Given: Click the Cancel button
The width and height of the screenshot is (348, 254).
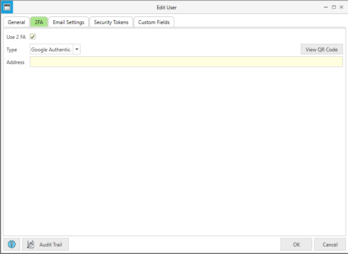Looking at the screenshot, I should coord(330,244).
